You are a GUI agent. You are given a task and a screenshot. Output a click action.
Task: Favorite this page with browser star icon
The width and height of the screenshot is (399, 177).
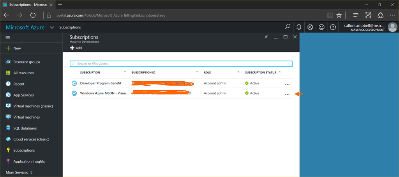[x=339, y=15]
